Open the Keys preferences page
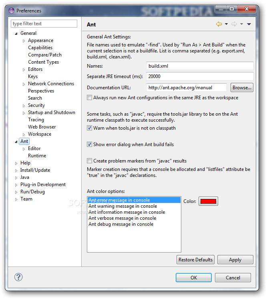 pos(33,76)
